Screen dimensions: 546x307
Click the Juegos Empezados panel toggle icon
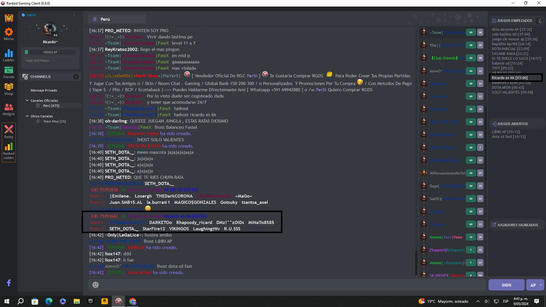coord(539,21)
